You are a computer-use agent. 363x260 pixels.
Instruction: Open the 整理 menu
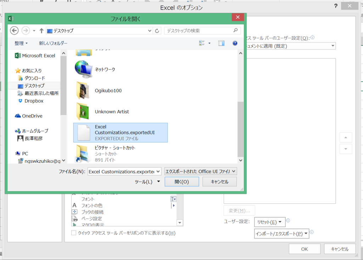(x=21, y=43)
